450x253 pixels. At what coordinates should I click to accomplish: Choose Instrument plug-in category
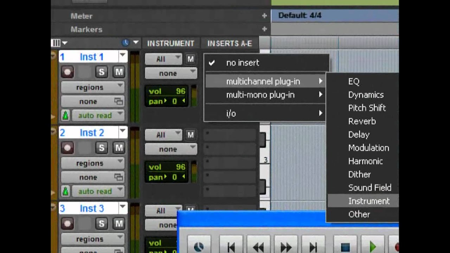point(362,201)
